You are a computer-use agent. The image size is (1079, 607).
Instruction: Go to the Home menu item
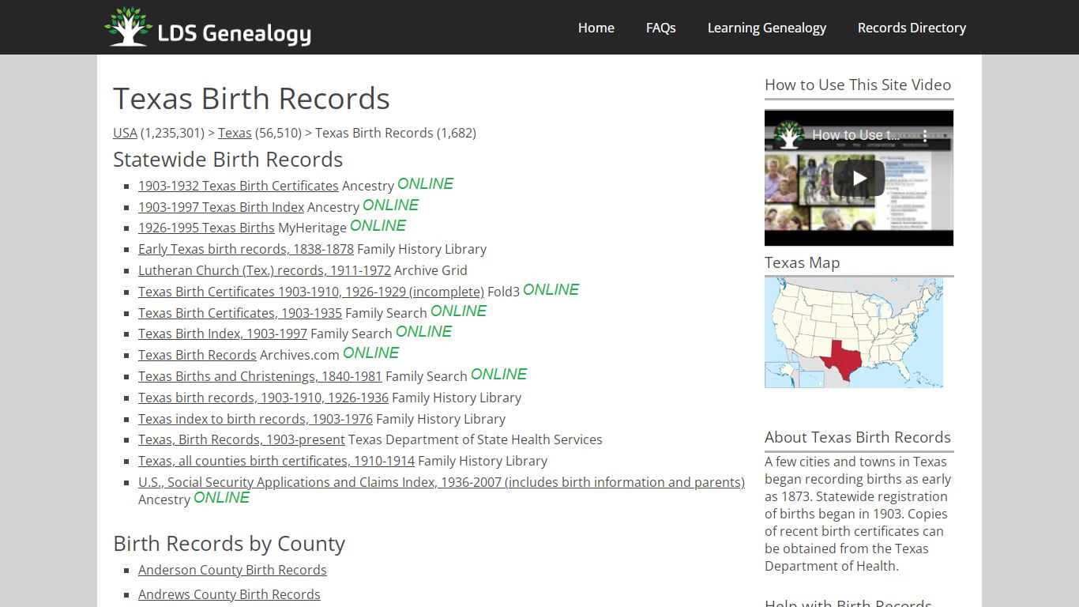[596, 28]
